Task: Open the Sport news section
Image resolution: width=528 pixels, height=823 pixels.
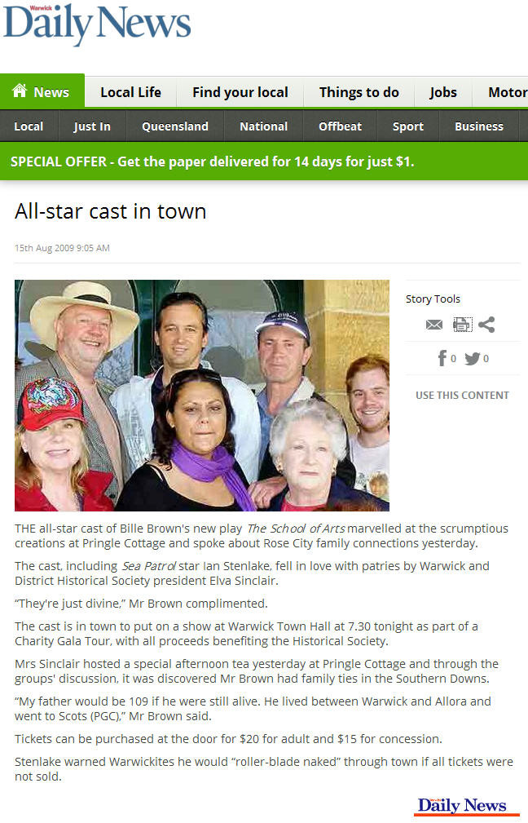Action: coord(408,126)
